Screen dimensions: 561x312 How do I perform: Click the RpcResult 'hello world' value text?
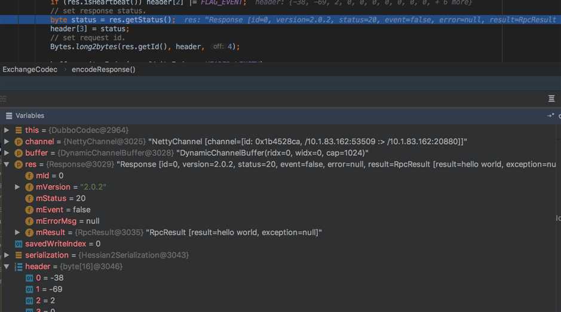[234, 233]
